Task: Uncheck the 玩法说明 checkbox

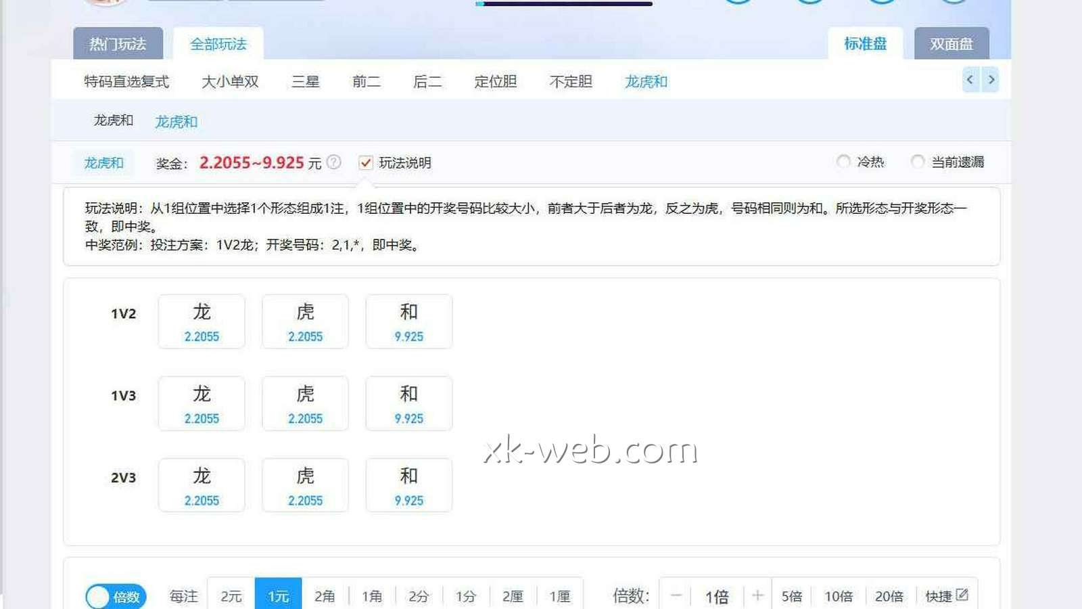Action: coord(366,162)
